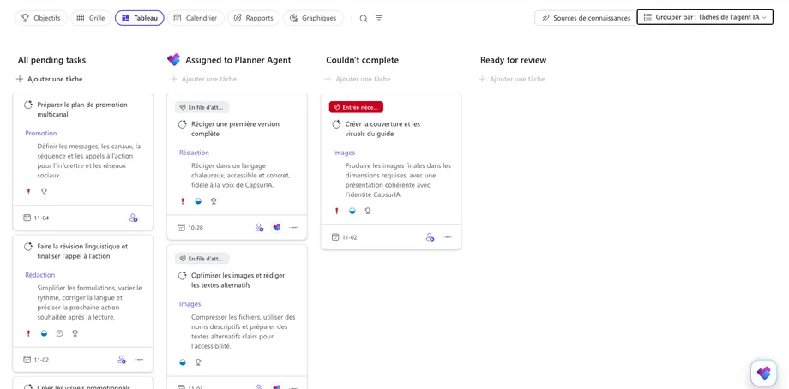The height and width of the screenshot is (389, 789).
Task: Add a task under Assigned to Planner Agent
Action: (x=203, y=79)
